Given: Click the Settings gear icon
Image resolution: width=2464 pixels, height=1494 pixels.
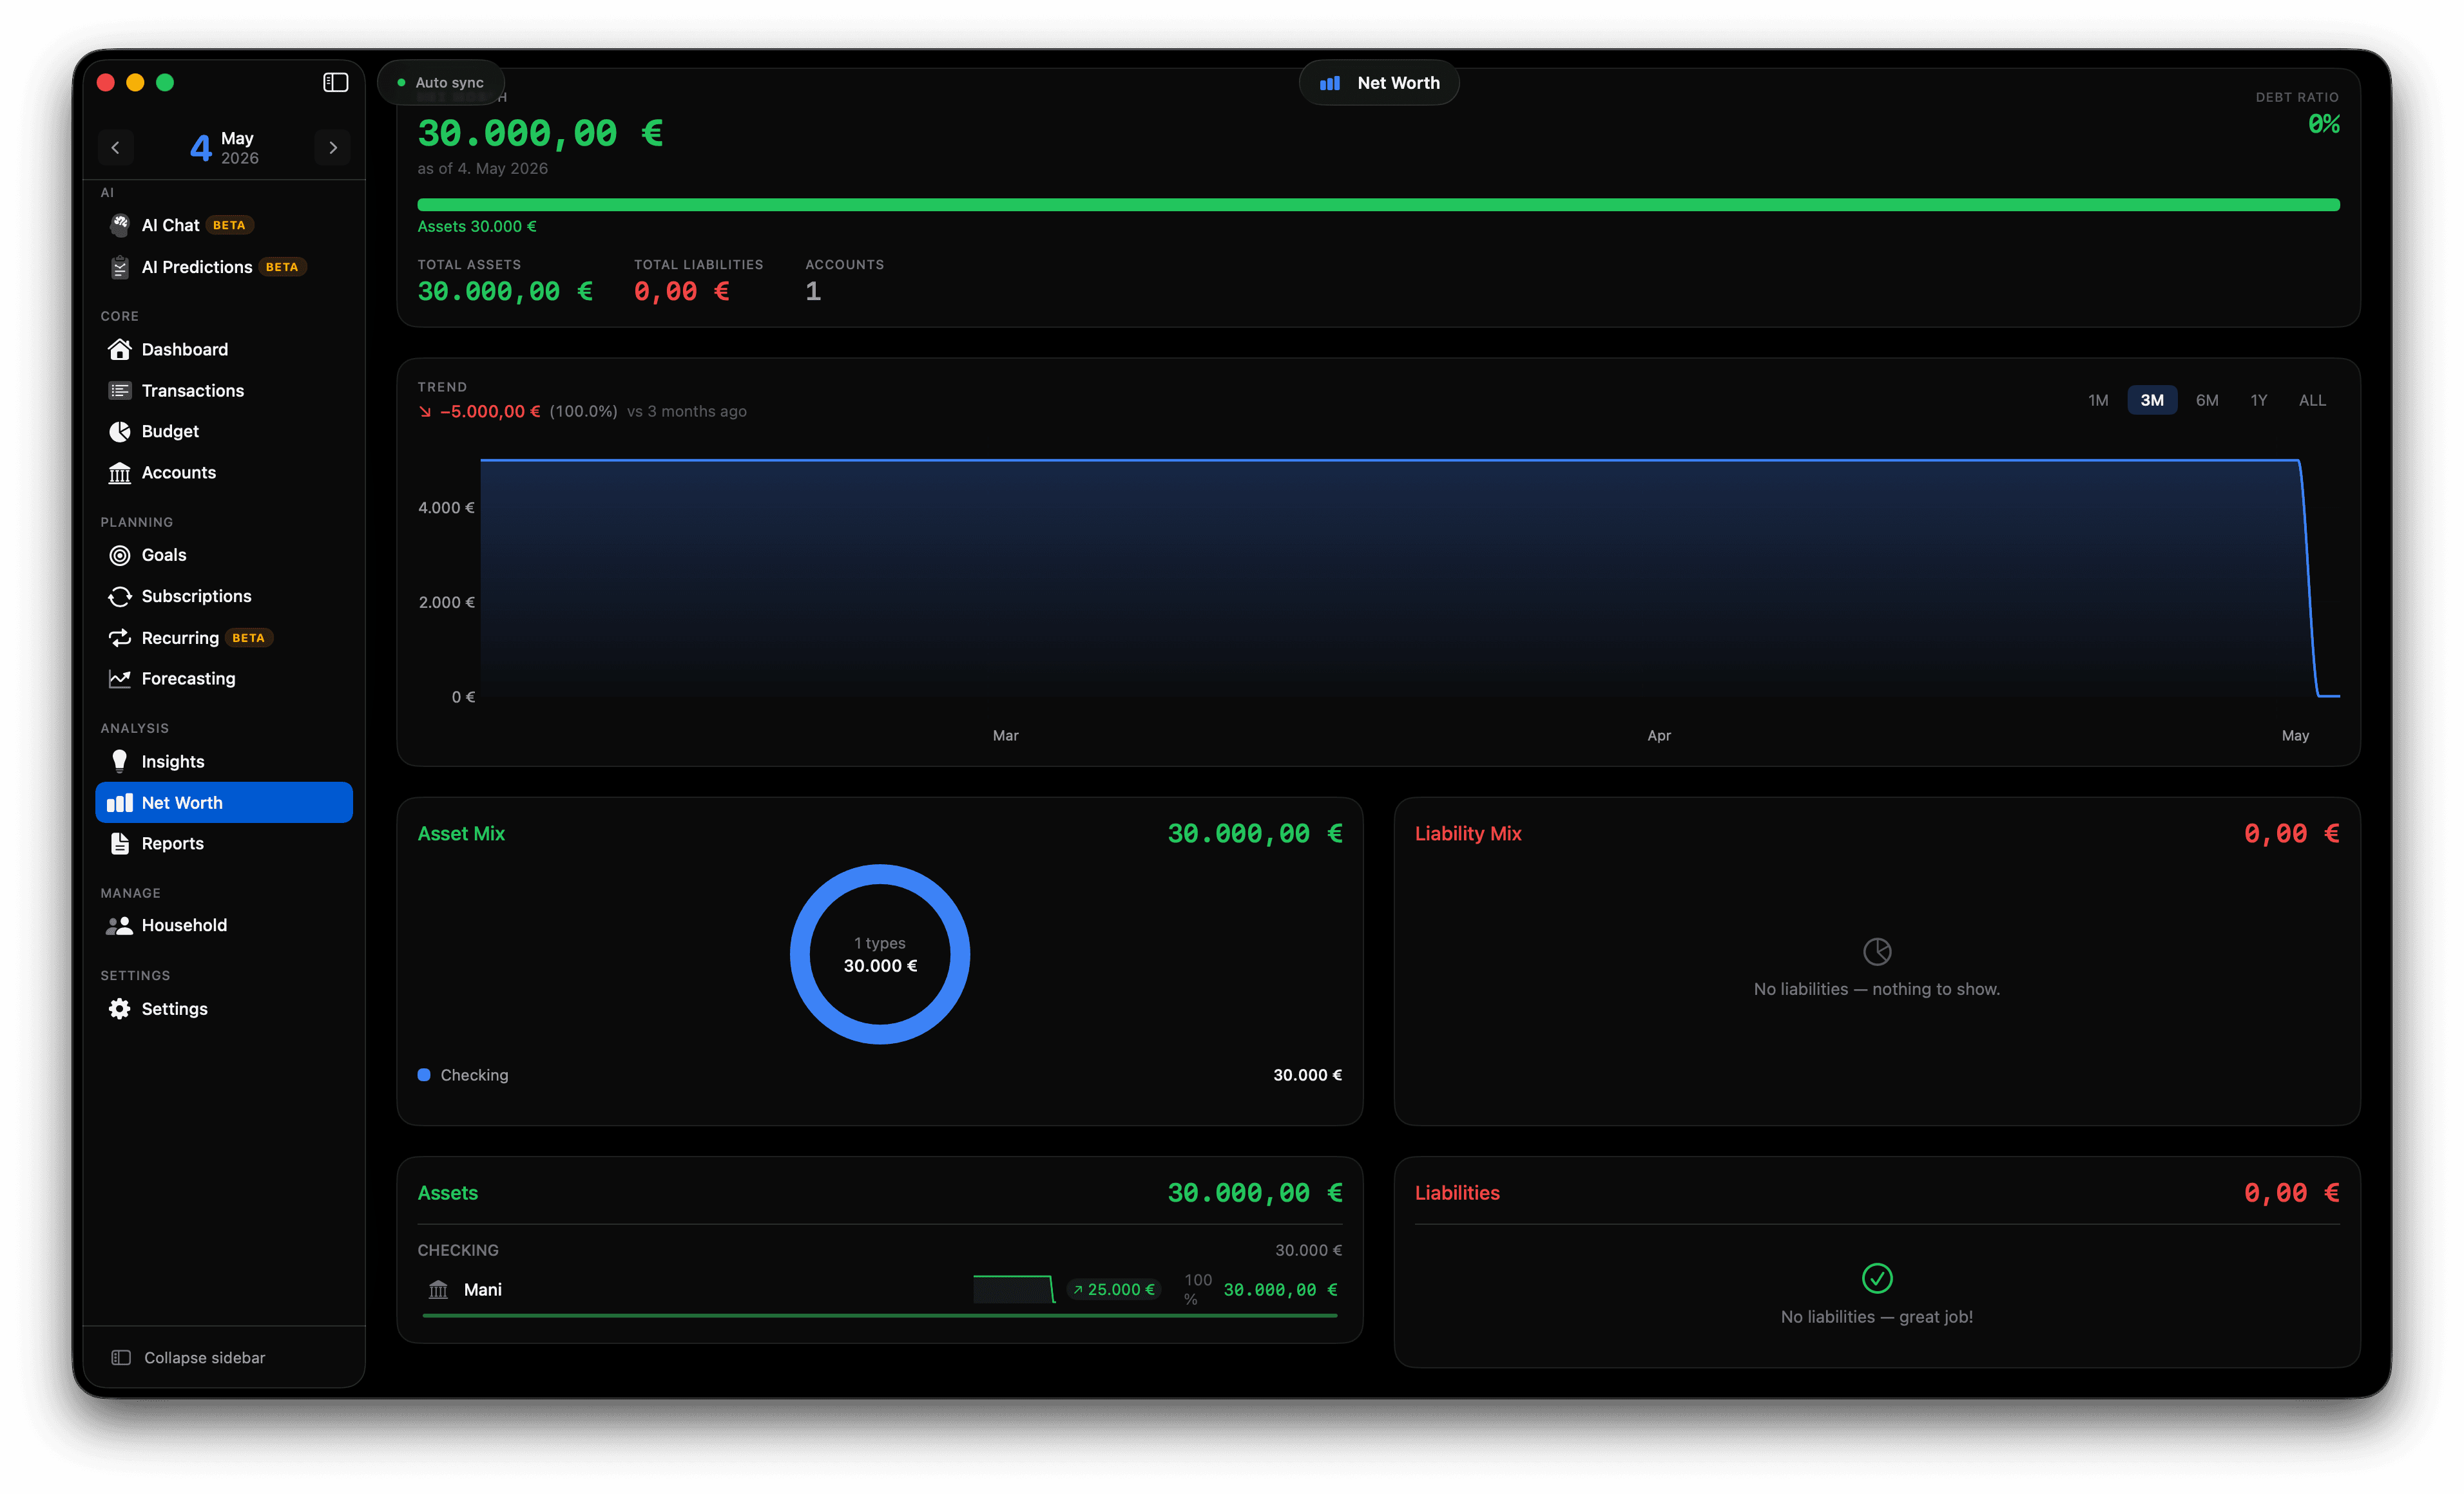Looking at the screenshot, I should (x=120, y=1008).
